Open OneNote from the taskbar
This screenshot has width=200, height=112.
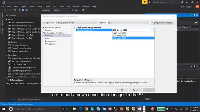(x=110, y=109)
